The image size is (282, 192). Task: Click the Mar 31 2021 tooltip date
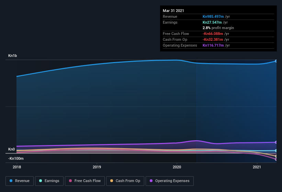(173, 11)
